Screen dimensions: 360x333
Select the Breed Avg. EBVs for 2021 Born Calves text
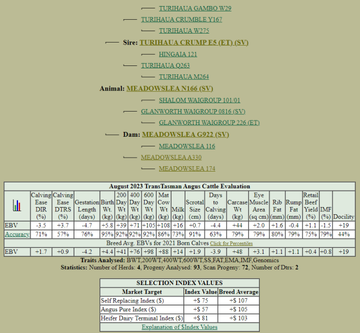click(157, 243)
